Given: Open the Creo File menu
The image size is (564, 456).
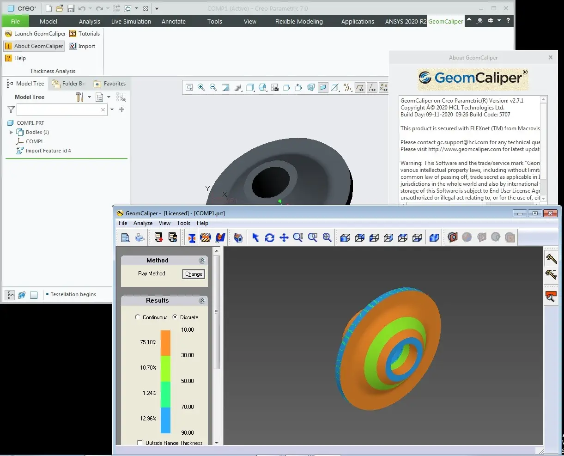Looking at the screenshot, I should click(x=15, y=21).
